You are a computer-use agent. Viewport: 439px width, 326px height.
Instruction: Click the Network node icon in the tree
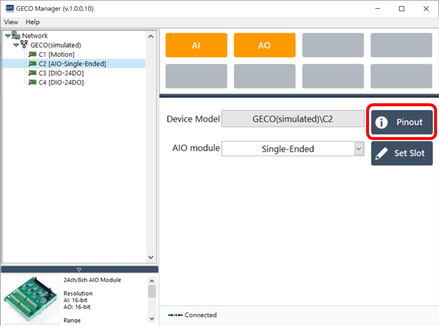[x=15, y=35]
